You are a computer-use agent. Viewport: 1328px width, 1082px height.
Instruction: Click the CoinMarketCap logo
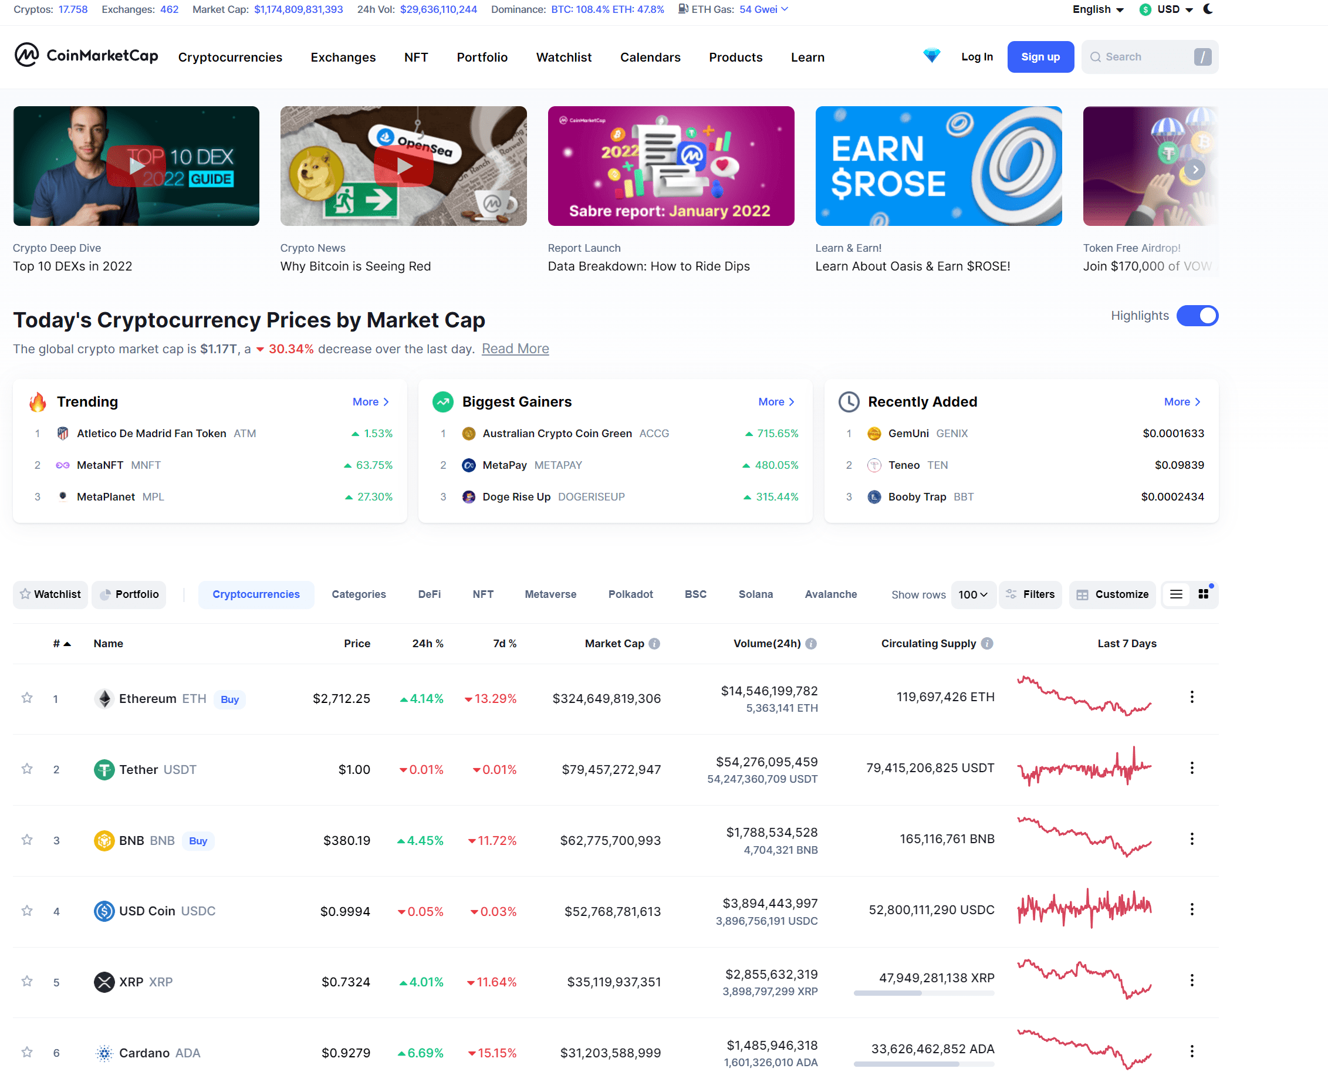click(x=86, y=56)
